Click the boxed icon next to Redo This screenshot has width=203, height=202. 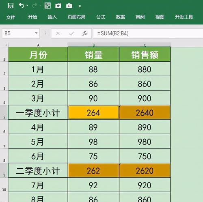point(48,6)
